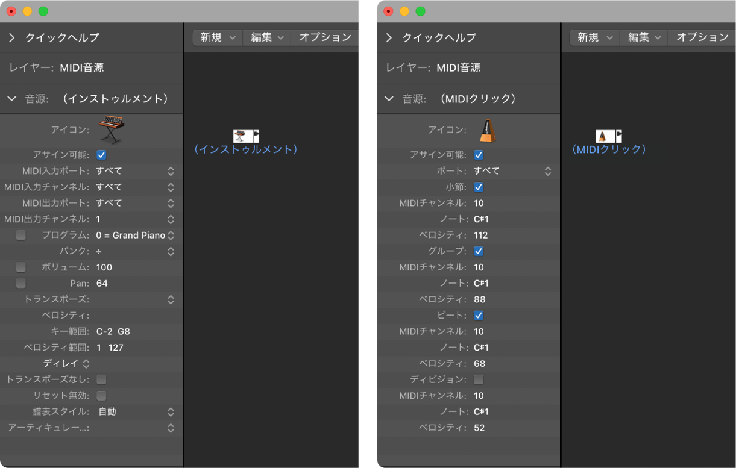
Task: Collapse the 音源（インストゥルメント）section
Action: 11,98
